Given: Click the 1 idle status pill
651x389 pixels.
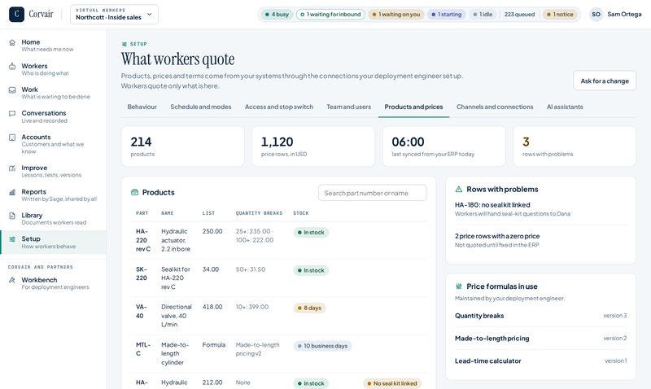Looking at the screenshot, I should tap(483, 15).
